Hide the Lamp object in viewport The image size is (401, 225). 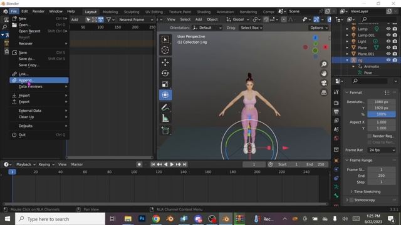(388, 29)
